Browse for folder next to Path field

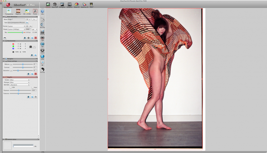(27, 23)
